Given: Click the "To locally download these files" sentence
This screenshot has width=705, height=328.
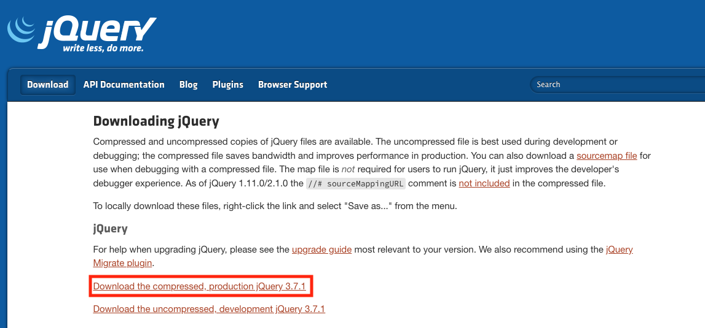Looking at the screenshot, I should pos(275,207).
